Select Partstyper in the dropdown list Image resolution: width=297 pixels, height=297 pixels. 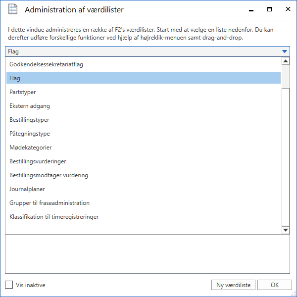tap(23, 92)
